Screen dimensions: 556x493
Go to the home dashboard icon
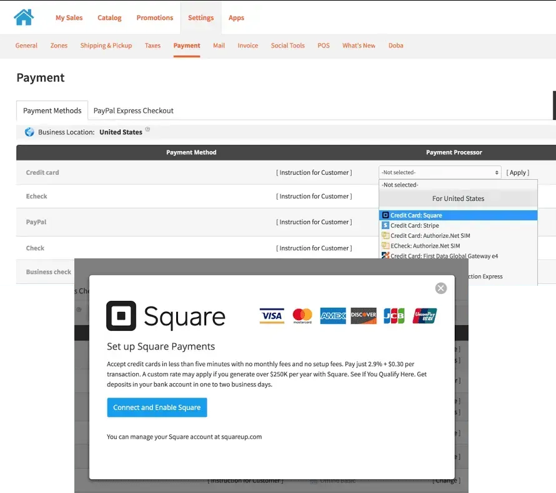pyautogui.click(x=24, y=17)
